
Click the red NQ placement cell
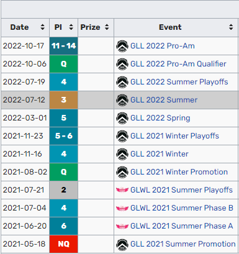(64, 244)
